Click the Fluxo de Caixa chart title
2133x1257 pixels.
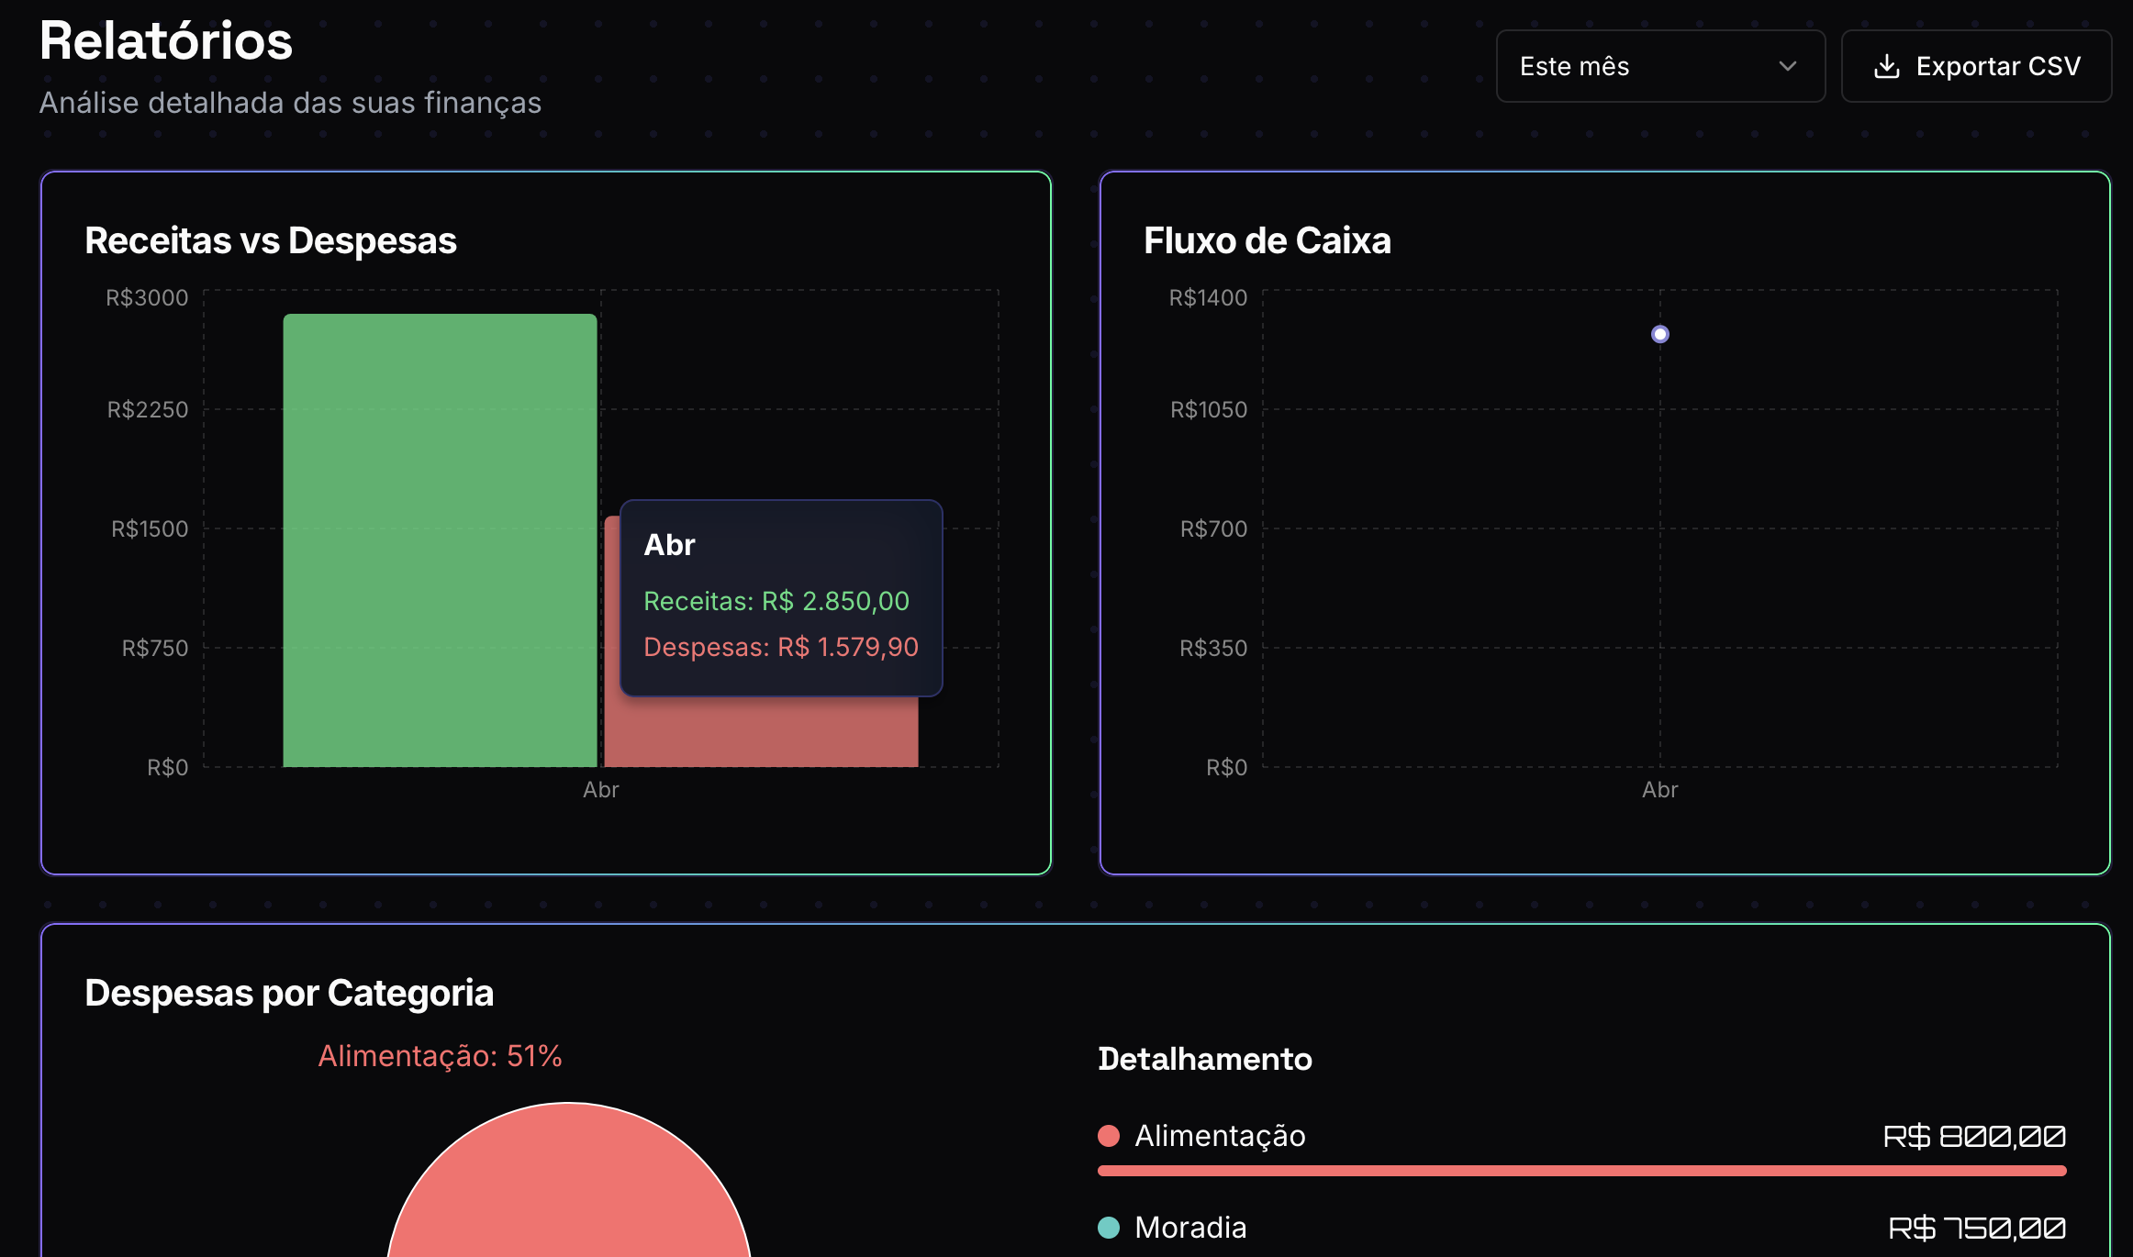[x=1267, y=240]
